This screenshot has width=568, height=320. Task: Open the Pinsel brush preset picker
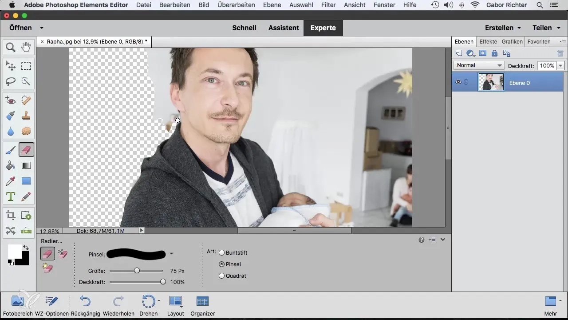click(x=171, y=254)
